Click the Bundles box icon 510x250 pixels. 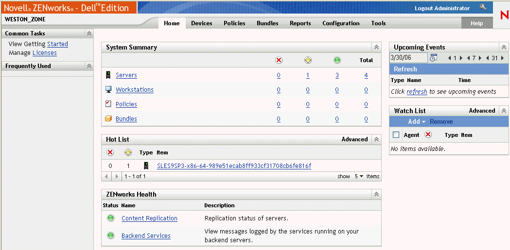[x=108, y=119]
